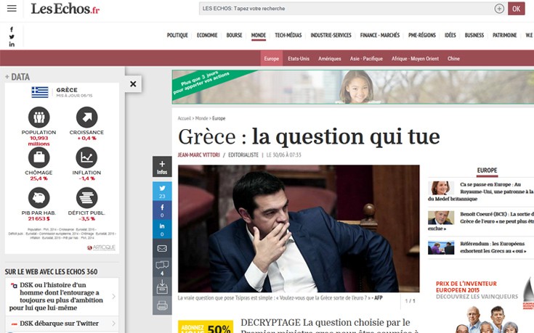Viewport: 534px width, 333px height.
Task: Send article by email envelope icon
Action: click(162, 248)
